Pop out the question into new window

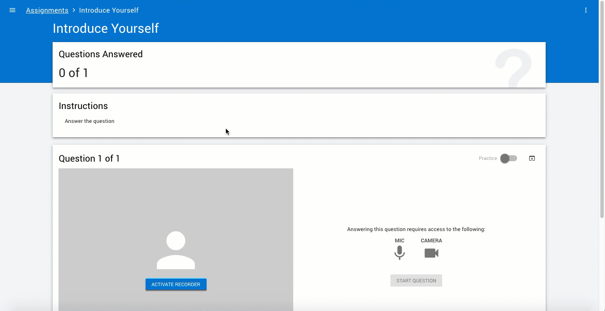[x=532, y=158]
